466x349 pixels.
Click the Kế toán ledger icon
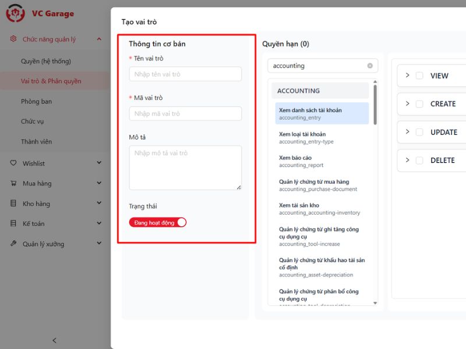(13, 223)
